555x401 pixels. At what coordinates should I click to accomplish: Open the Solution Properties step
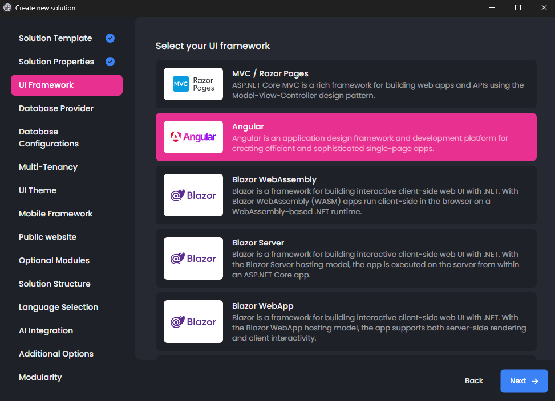56,62
